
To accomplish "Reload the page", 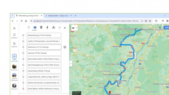I will (22, 21).
